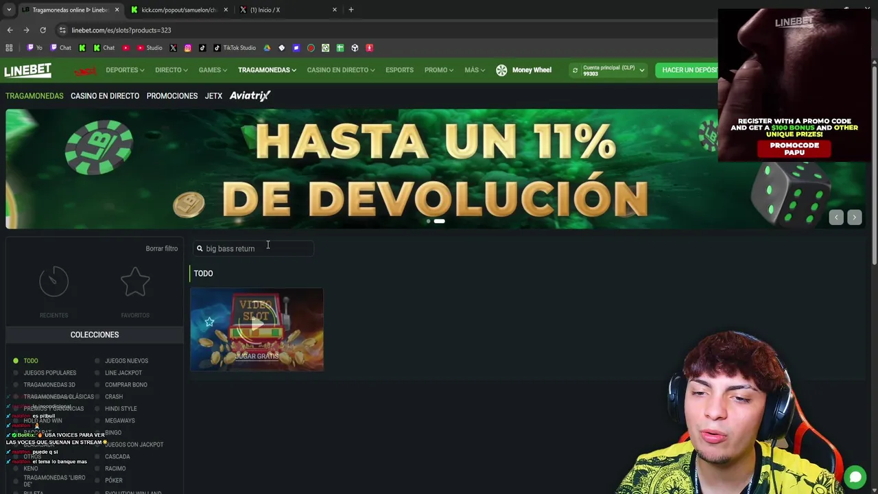This screenshot has width=878, height=494.
Task: Open site info icon beside the URL
Action: [x=62, y=30]
